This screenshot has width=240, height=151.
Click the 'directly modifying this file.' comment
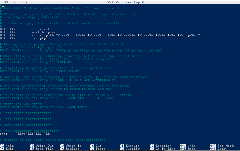[x=31, y=17]
